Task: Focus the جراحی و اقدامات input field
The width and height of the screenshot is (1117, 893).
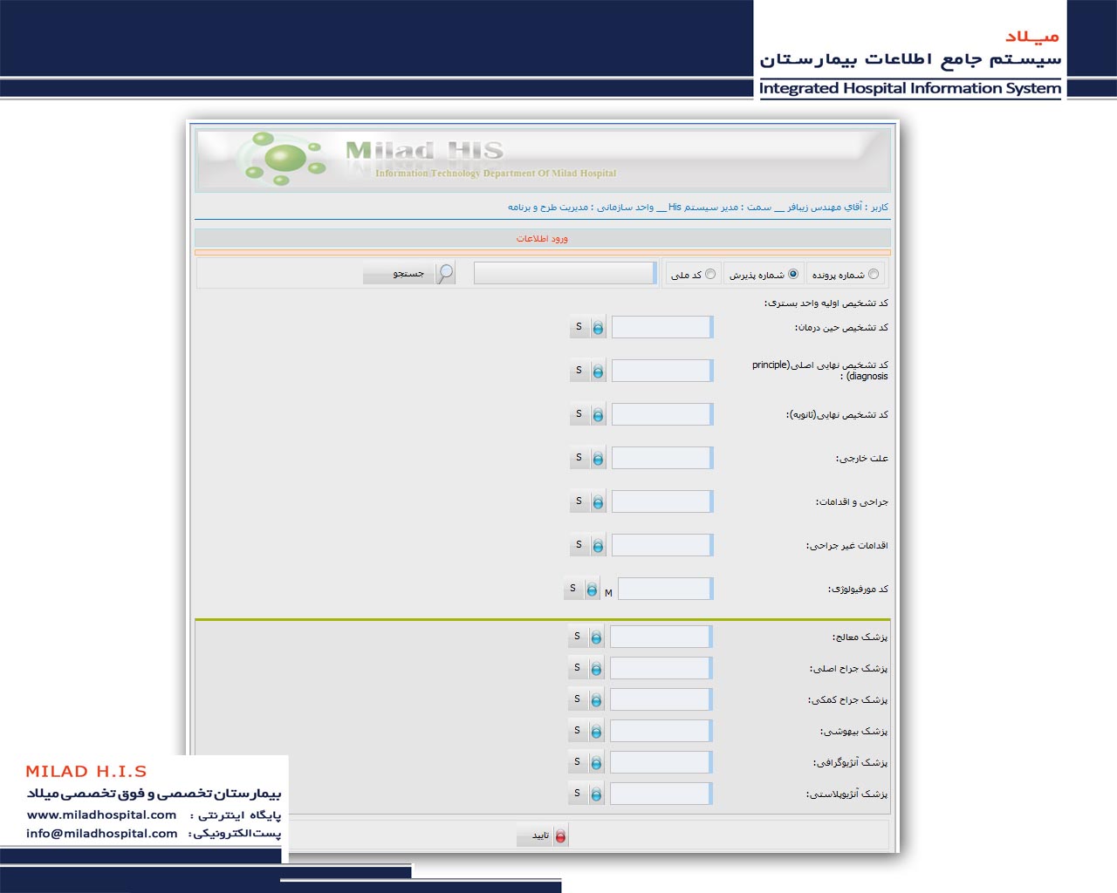Action: tap(662, 501)
